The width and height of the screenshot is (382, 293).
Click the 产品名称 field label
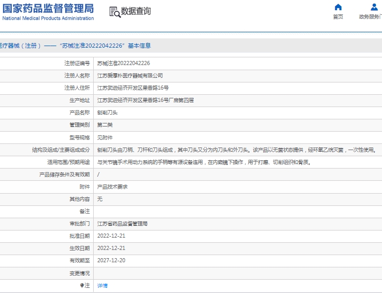(80, 113)
